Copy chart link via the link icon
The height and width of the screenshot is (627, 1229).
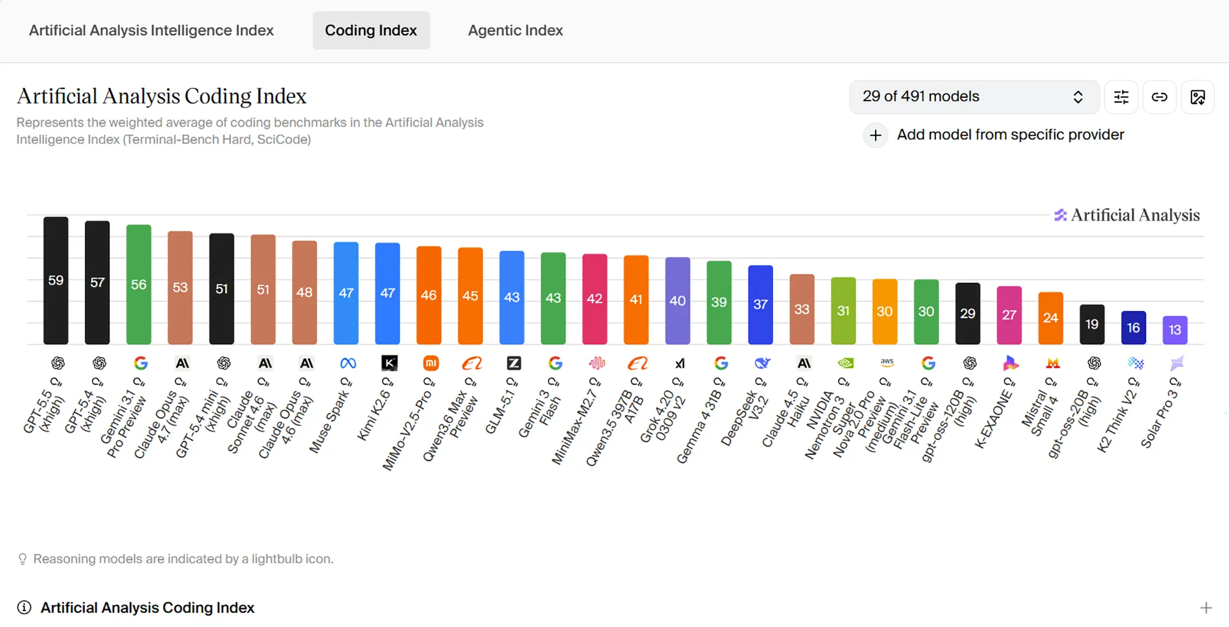1160,97
